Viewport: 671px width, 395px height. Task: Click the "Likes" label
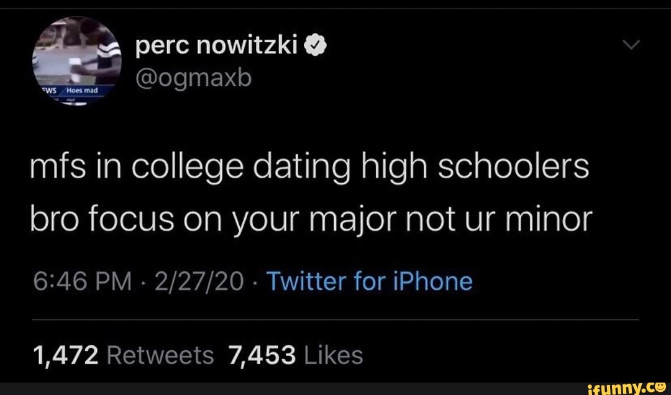[x=335, y=355]
